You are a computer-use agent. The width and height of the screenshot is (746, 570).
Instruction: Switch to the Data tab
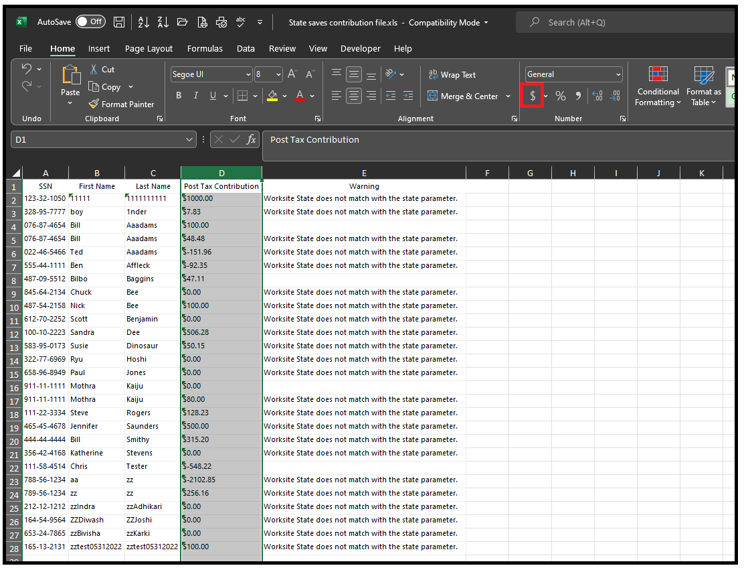click(246, 49)
